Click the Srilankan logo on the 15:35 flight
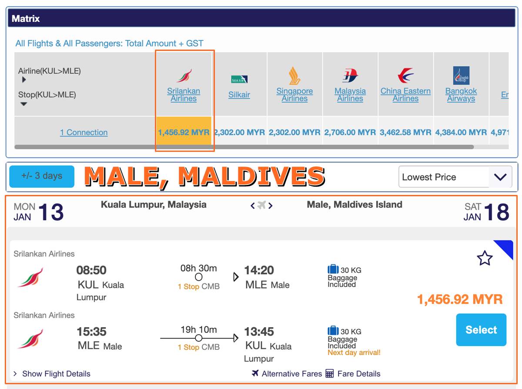The height and width of the screenshot is (389, 522). [x=30, y=339]
